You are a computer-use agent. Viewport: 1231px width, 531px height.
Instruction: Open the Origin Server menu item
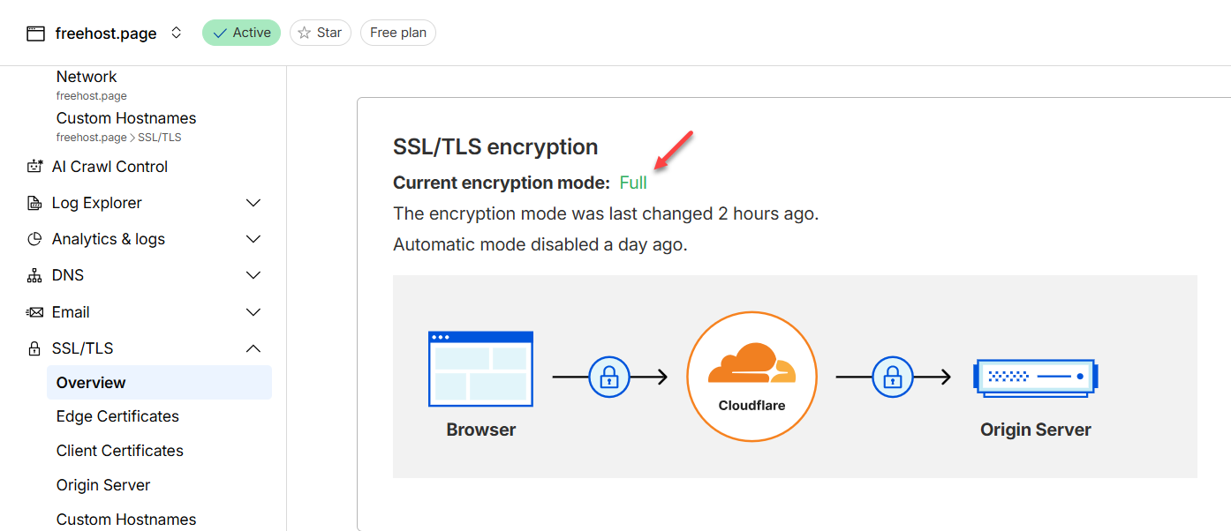tap(103, 485)
